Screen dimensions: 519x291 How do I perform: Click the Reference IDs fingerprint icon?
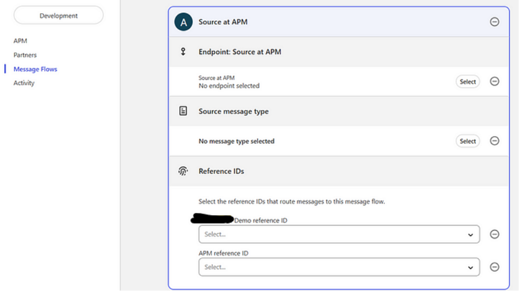click(x=183, y=171)
